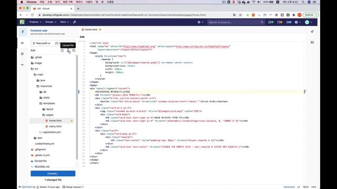This screenshot has height=189, width=337.
Task: Switch to the home.html editor tab
Action: (x=91, y=29)
